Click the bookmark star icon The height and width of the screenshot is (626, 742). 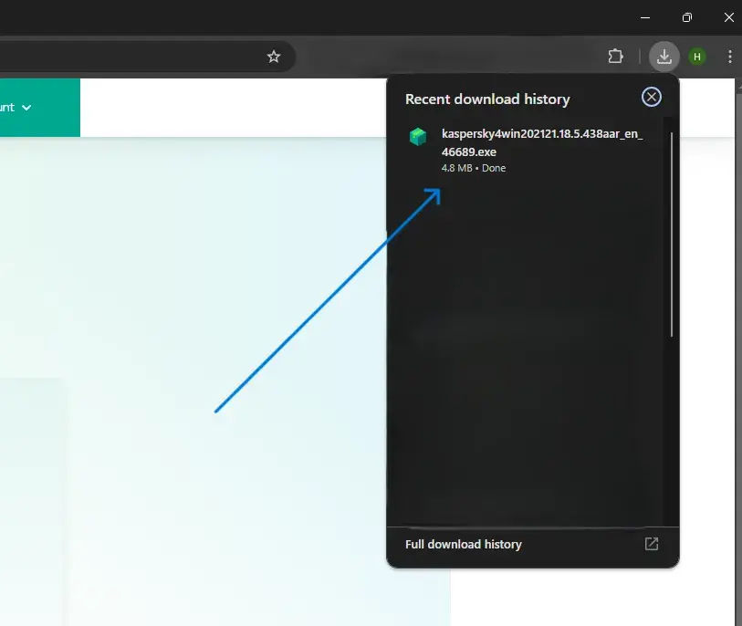[x=274, y=56]
